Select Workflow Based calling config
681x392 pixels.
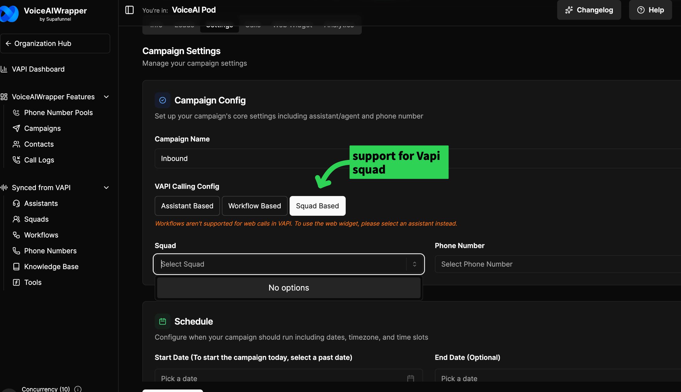(254, 206)
